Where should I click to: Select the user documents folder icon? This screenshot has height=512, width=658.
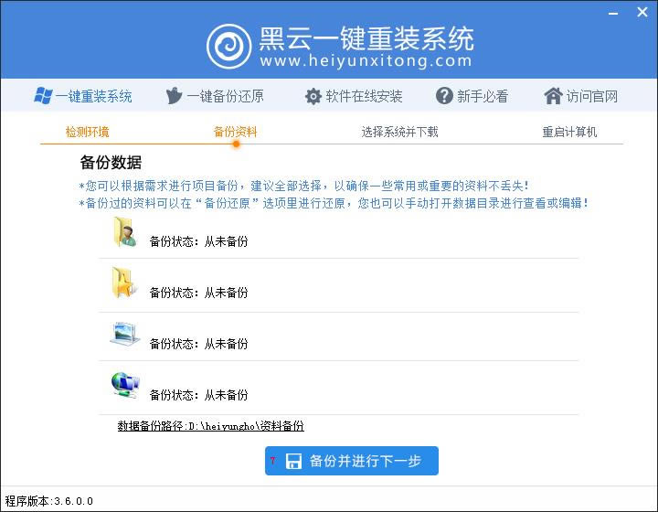(124, 231)
